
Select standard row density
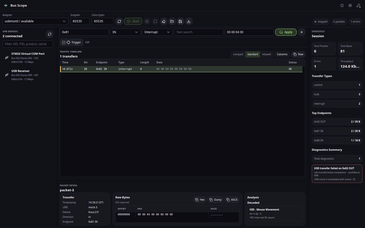(x=253, y=54)
